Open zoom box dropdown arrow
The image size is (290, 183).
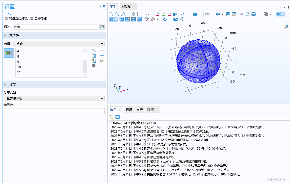point(128,14)
